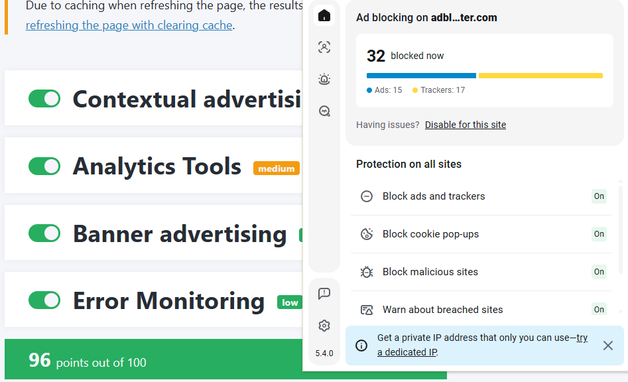Click the bug icon beside Block malicious sites

click(x=367, y=272)
